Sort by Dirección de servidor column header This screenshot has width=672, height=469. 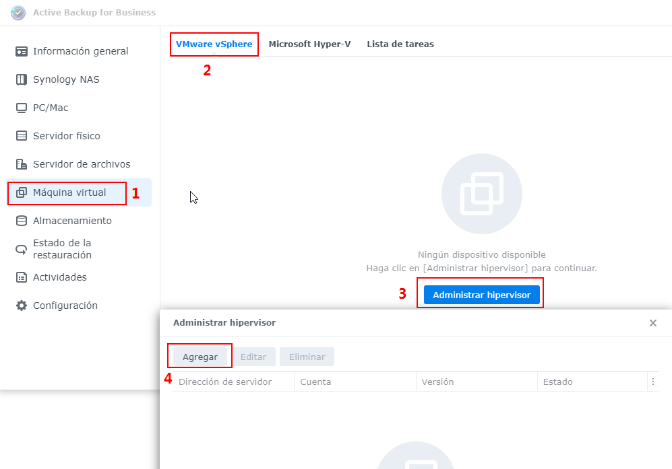click(x=225, y=382)
